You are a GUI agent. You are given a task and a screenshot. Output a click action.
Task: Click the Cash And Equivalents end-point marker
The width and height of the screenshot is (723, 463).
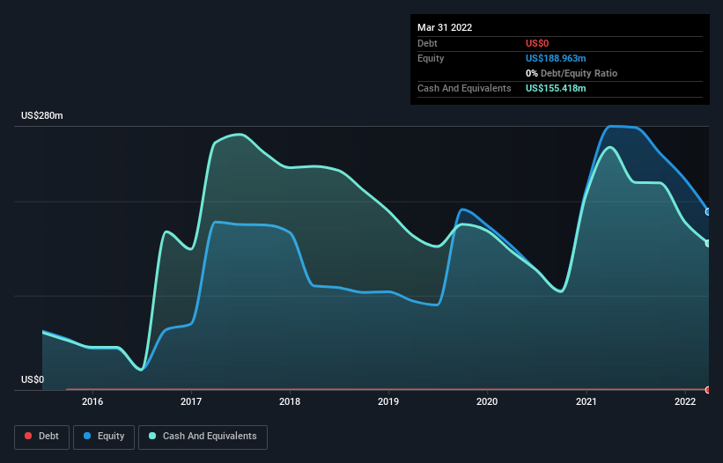708,243
